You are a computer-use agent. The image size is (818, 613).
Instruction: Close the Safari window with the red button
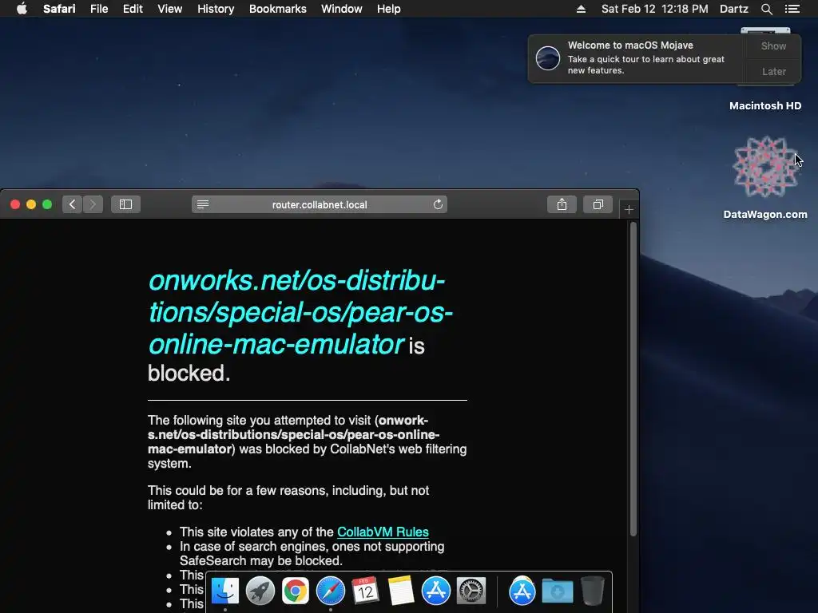tap(15, 204)
